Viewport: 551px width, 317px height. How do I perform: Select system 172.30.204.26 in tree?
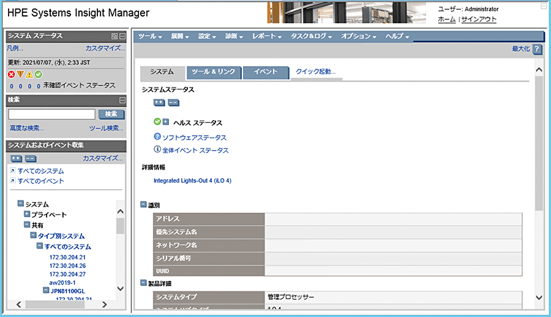67,266
